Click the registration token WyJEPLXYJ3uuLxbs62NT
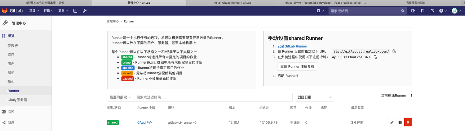Viewport: 465px width, 131px height. point(351,57)
